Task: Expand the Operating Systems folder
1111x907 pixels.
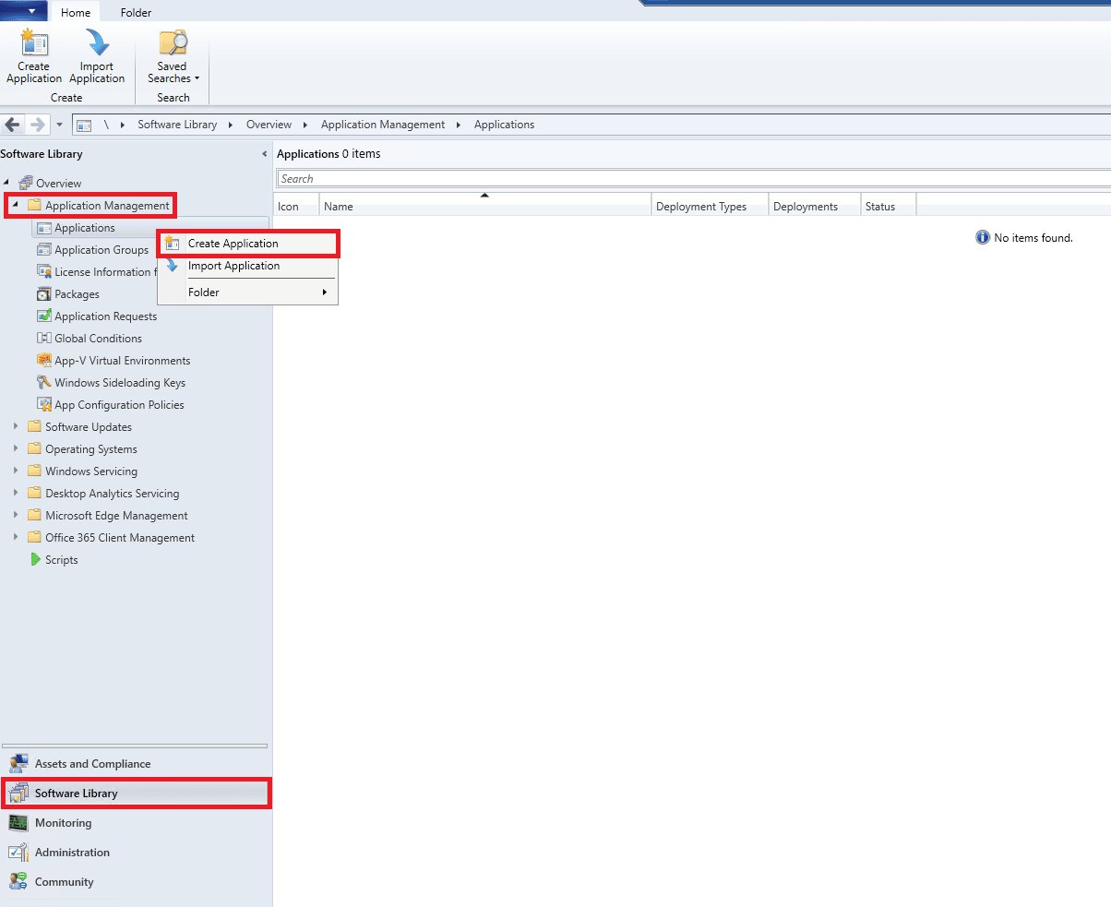Action: (x=15, y=449)
